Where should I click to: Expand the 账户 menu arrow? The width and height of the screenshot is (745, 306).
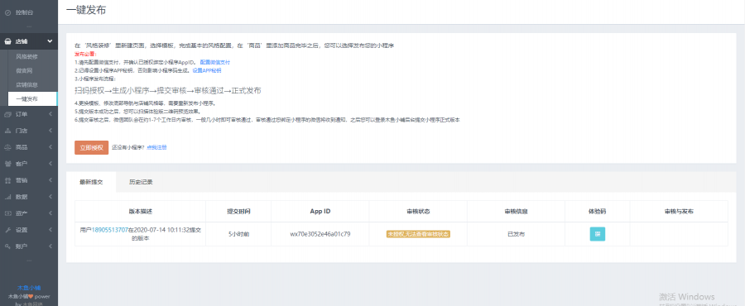pos(50,246)
